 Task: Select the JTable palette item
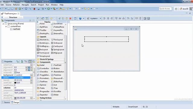tap(41, 88)
